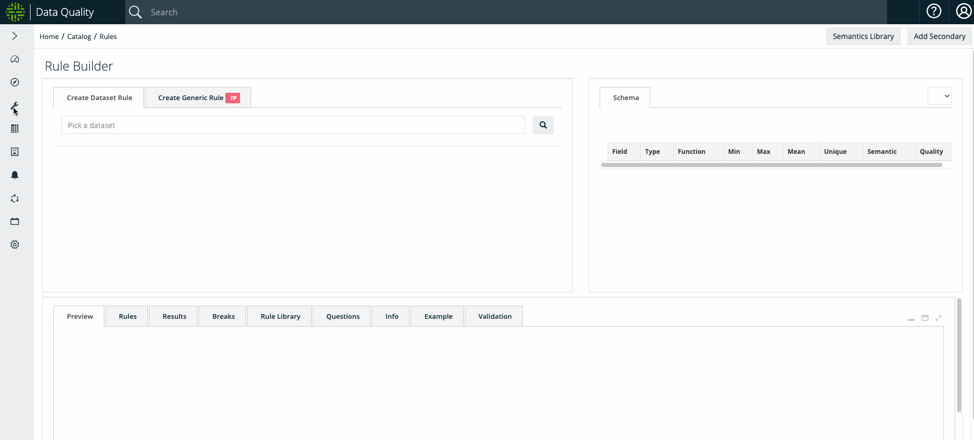Open the bell alerts icon in sidebar
The image size is (974, 440).
pyautogui.click(x=15, y=175)
